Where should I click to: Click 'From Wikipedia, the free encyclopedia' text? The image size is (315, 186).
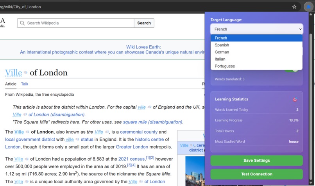click(x=39, y=95)
